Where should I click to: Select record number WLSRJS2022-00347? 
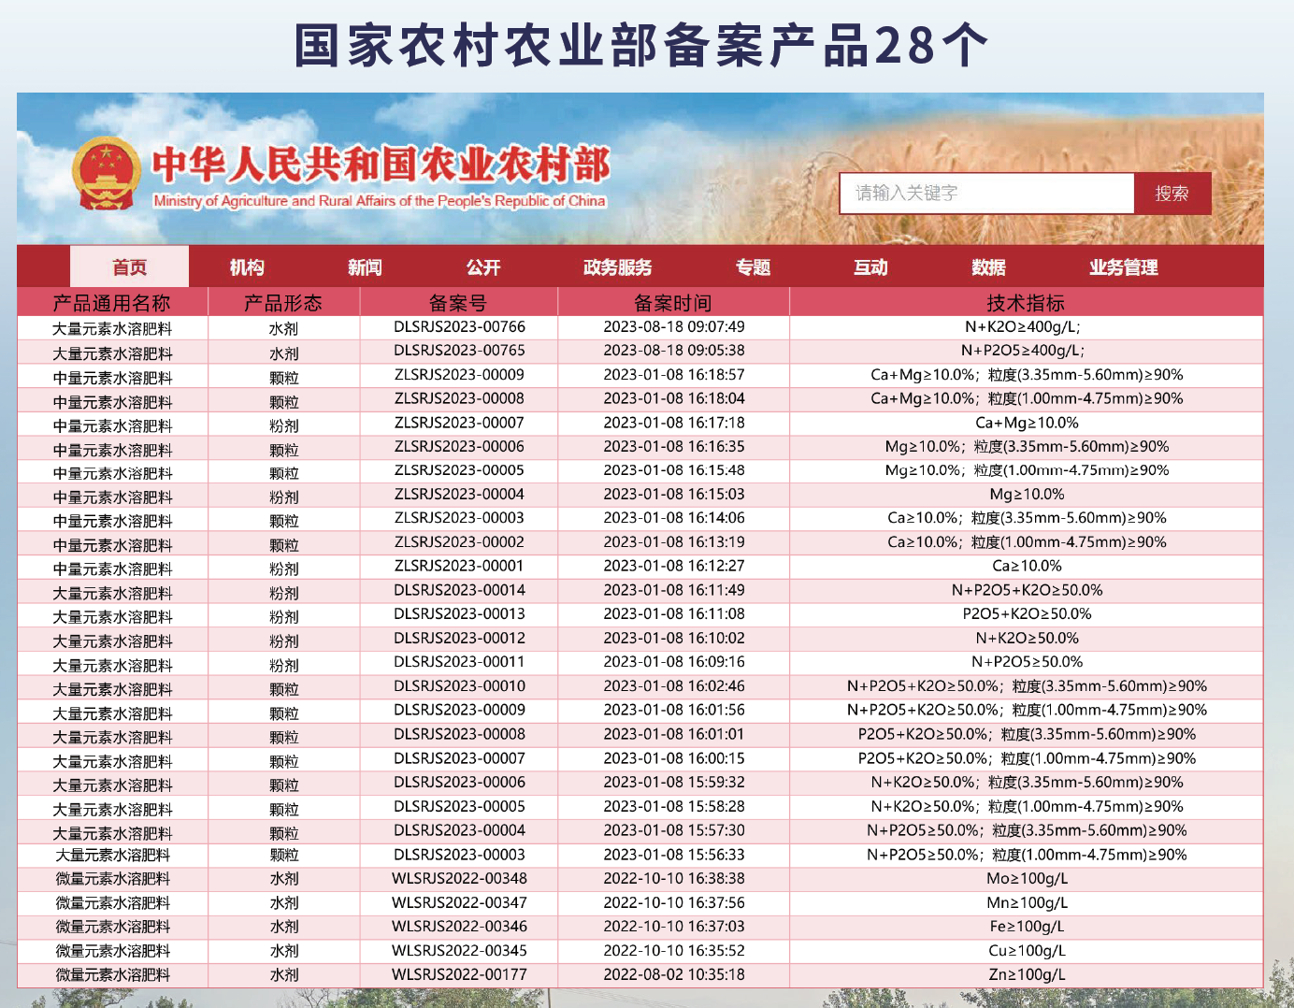click(459, 902)
